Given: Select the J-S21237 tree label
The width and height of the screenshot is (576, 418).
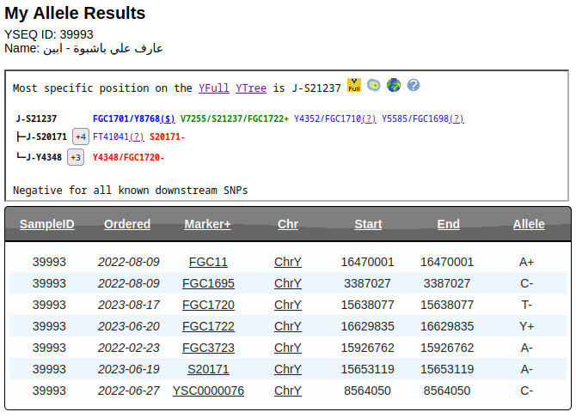Looking at the screenshot, I should [x=36, y=118].
